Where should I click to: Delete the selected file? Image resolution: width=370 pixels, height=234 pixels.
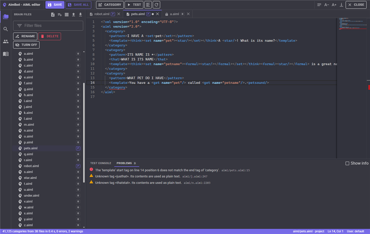point(50,36)
